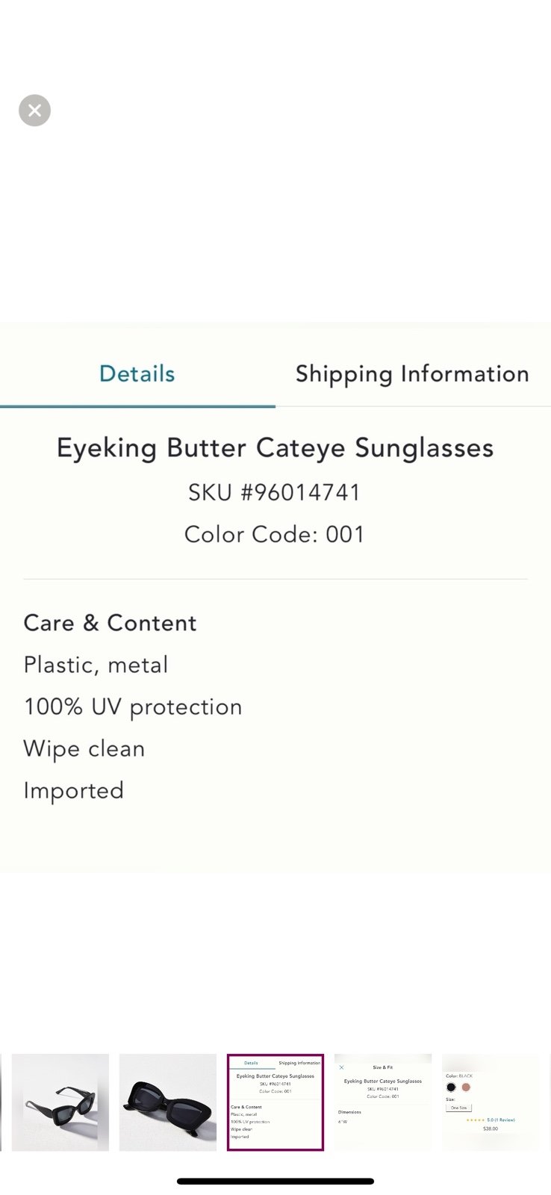This screenshot has height=1195, width=551.
Task: Tap the teal underline beneath Details tab
Action: pos(137,406)
